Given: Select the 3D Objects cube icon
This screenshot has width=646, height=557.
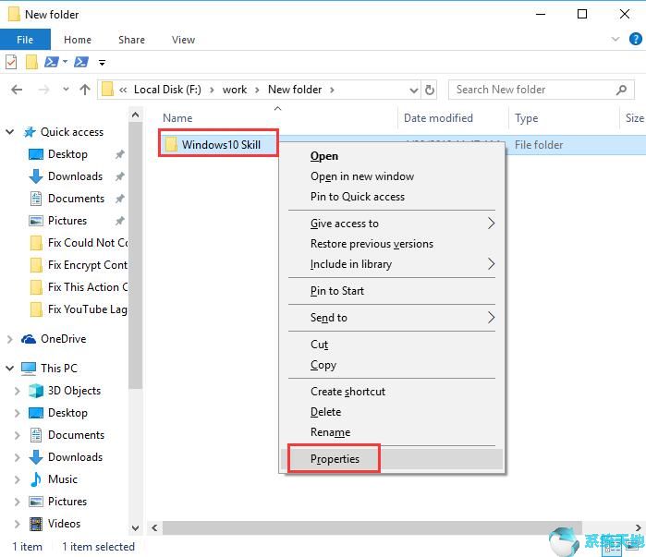Looking at the screenshot, I should (x=36, y=391).
